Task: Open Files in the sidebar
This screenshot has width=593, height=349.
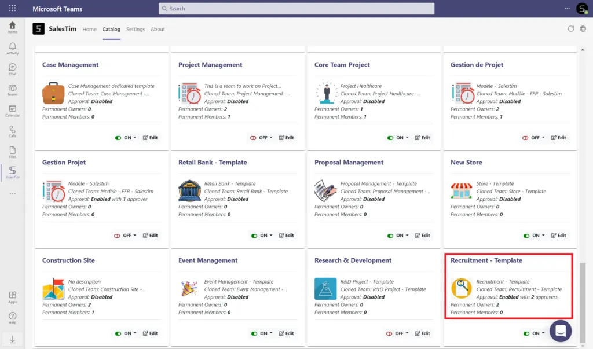Action: (13, 152)
